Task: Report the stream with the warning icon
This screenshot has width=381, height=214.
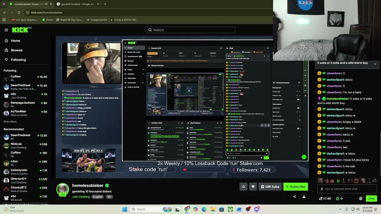Action: tap(304, 196)
